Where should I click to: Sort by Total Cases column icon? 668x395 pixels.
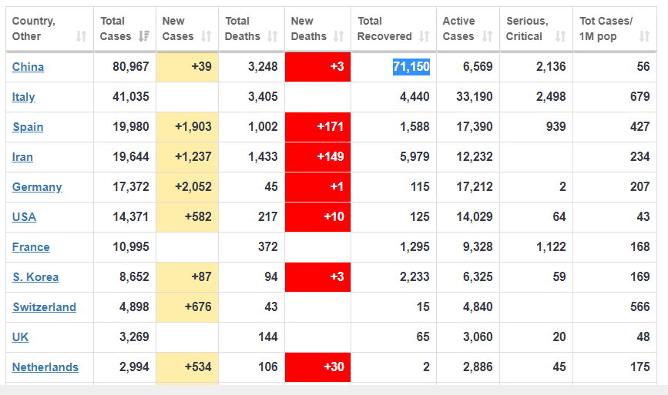point(143,36)
